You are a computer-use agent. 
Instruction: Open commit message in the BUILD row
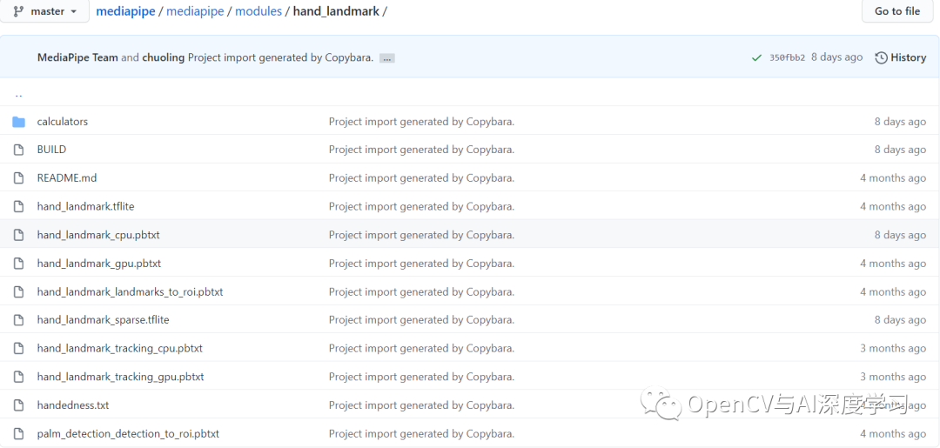pyautogui.click(x=421, y=150)
